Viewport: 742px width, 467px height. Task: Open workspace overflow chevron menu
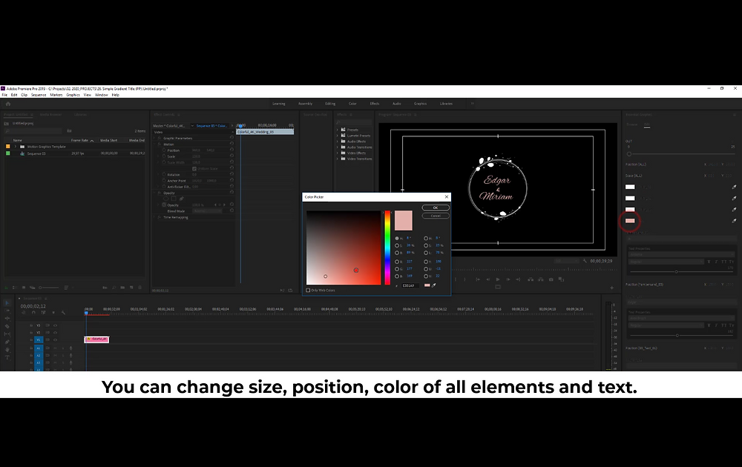click(472, 104)
